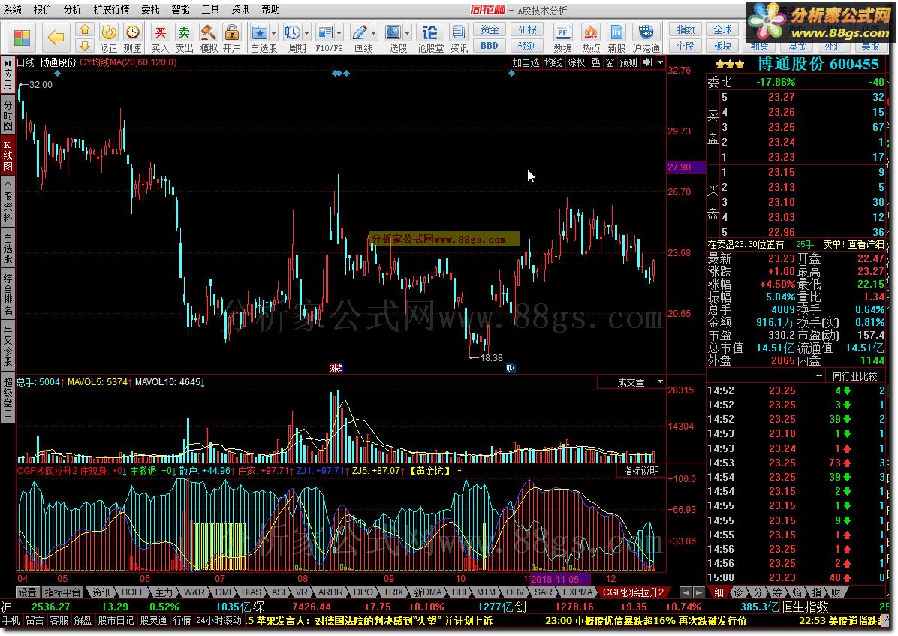Open the 测速 speed test clock

pyautogui.click(x=132, y=38)
